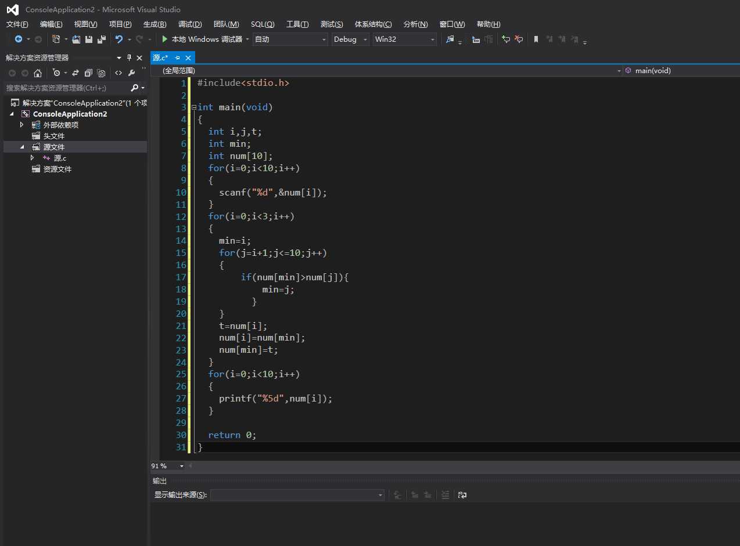Screen dimensions: 740x546
Task: Click the Save All icon
Action: (102, 39)
